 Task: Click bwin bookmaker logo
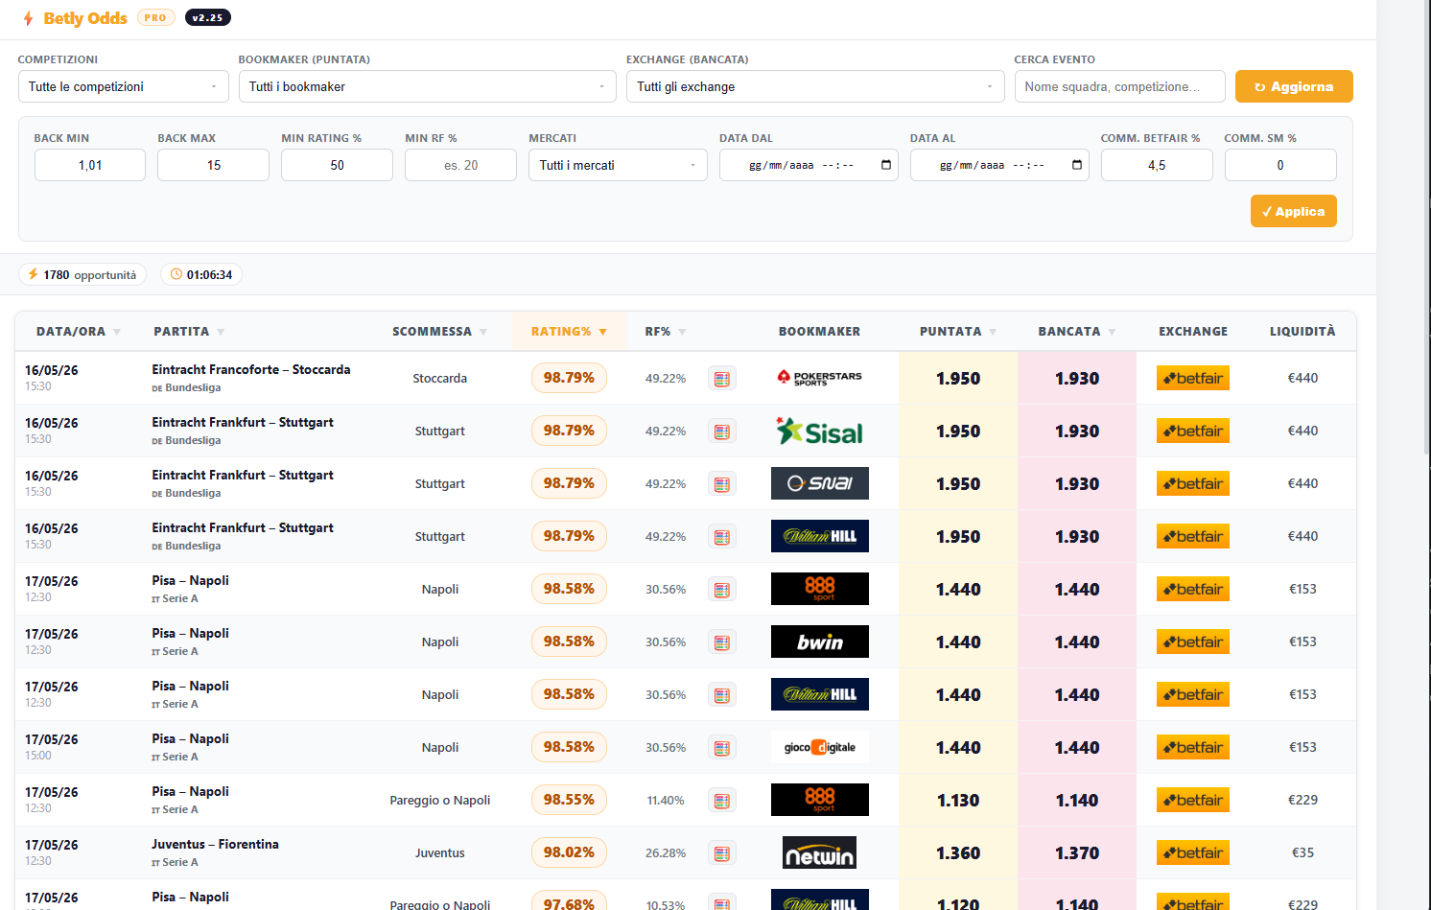click(x=820, y=642)
